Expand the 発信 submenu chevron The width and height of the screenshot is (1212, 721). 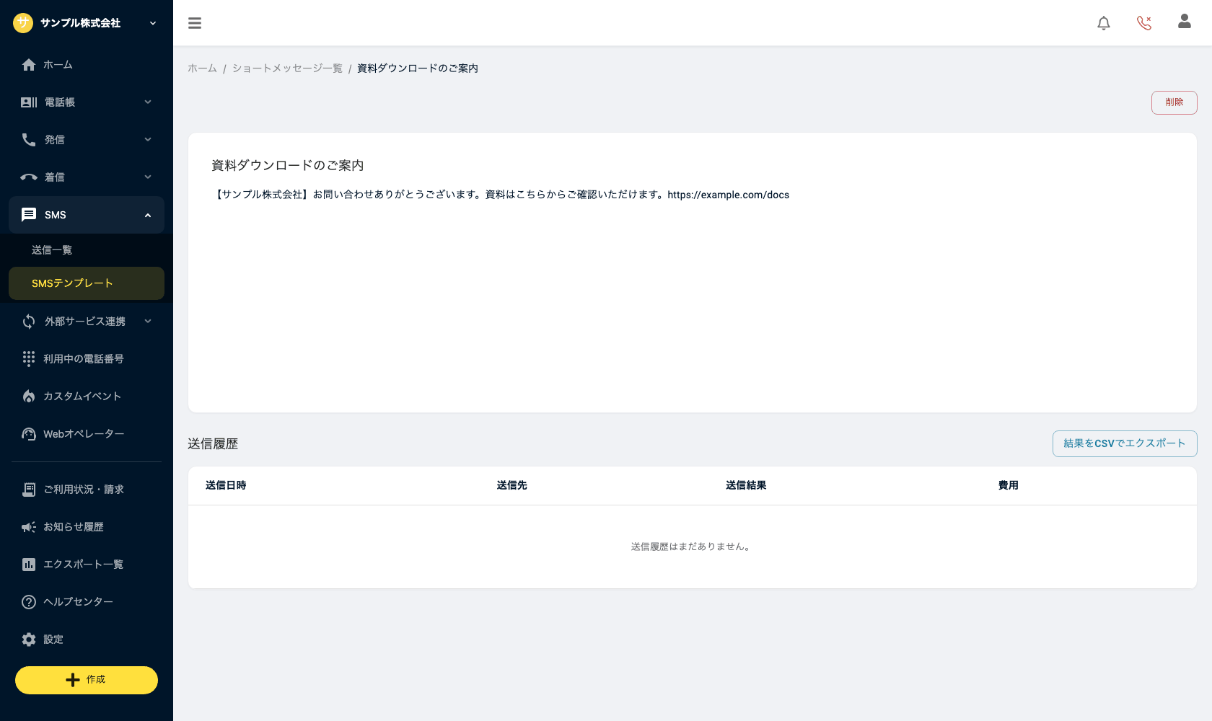click(x=148, y=140)
